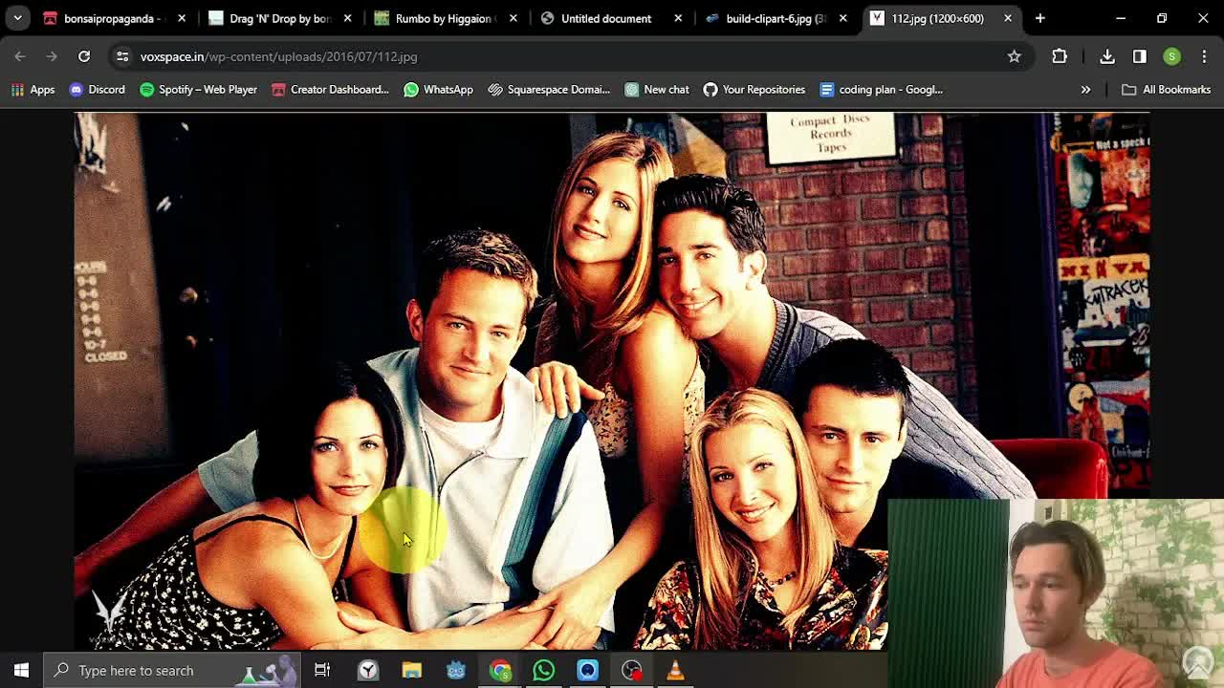This screenshot has height=688, width=1224.
Task: Expand the hidden bookmarks overflow chevron
Action: (1085, 89)
